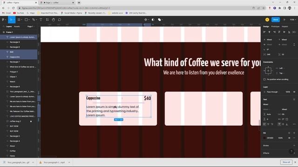Open Fill style library dots icon
Screen dimensions: 298x167
click(x=289, y=133)
